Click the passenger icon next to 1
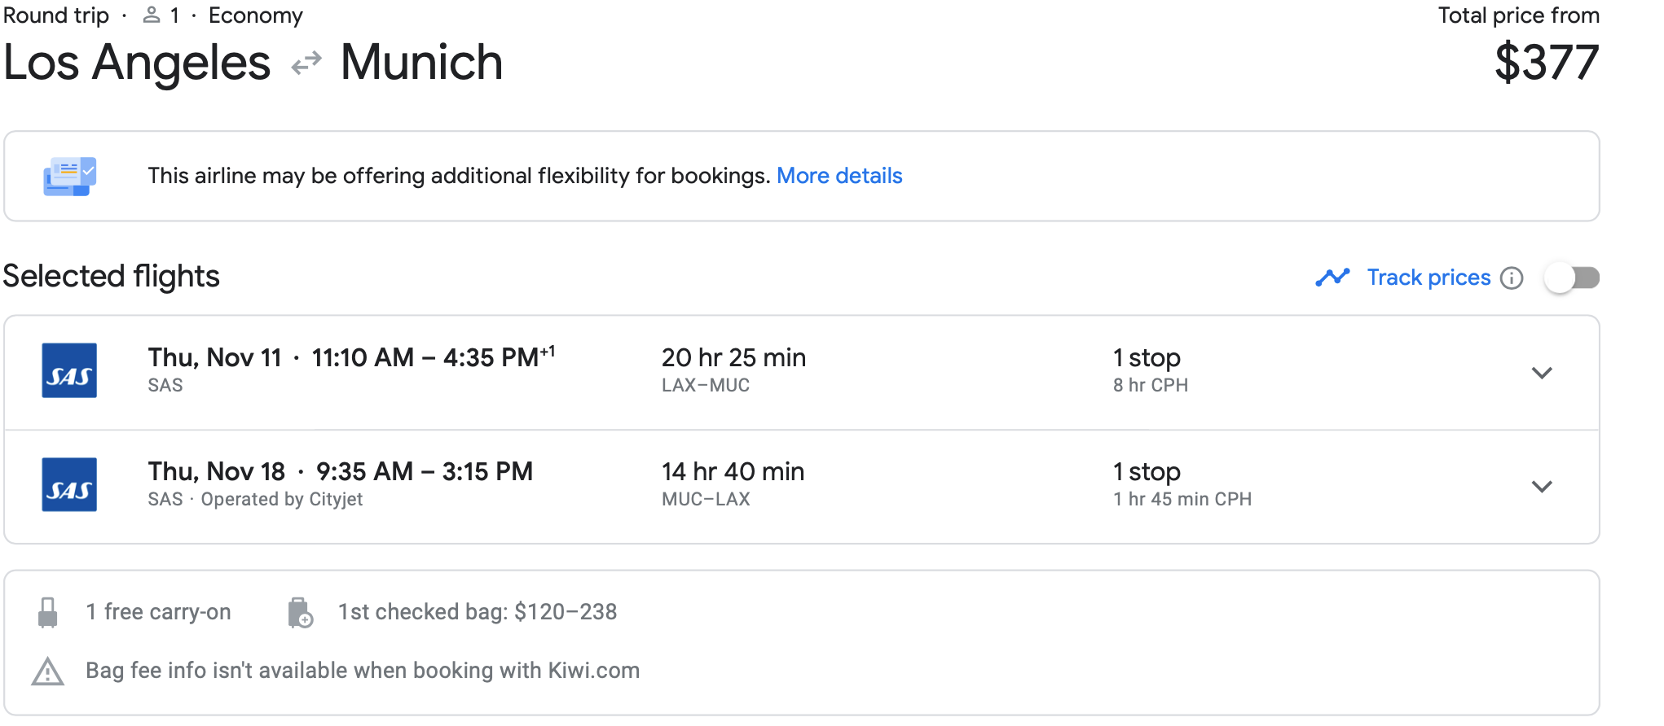 (152, 15)
